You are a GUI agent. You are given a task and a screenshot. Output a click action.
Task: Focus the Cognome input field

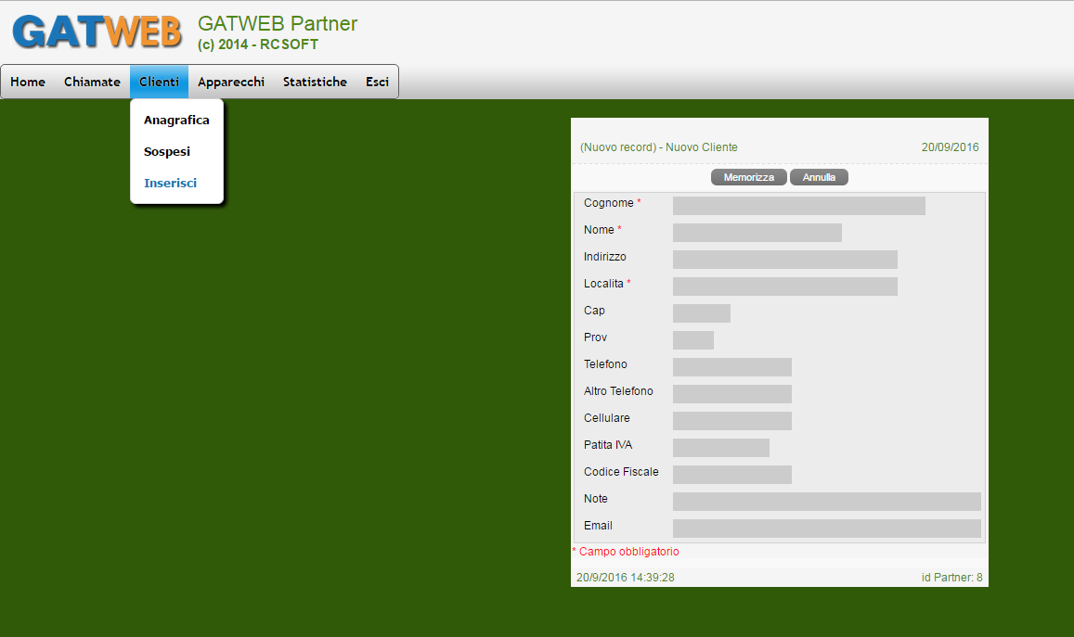pos(798,206)
